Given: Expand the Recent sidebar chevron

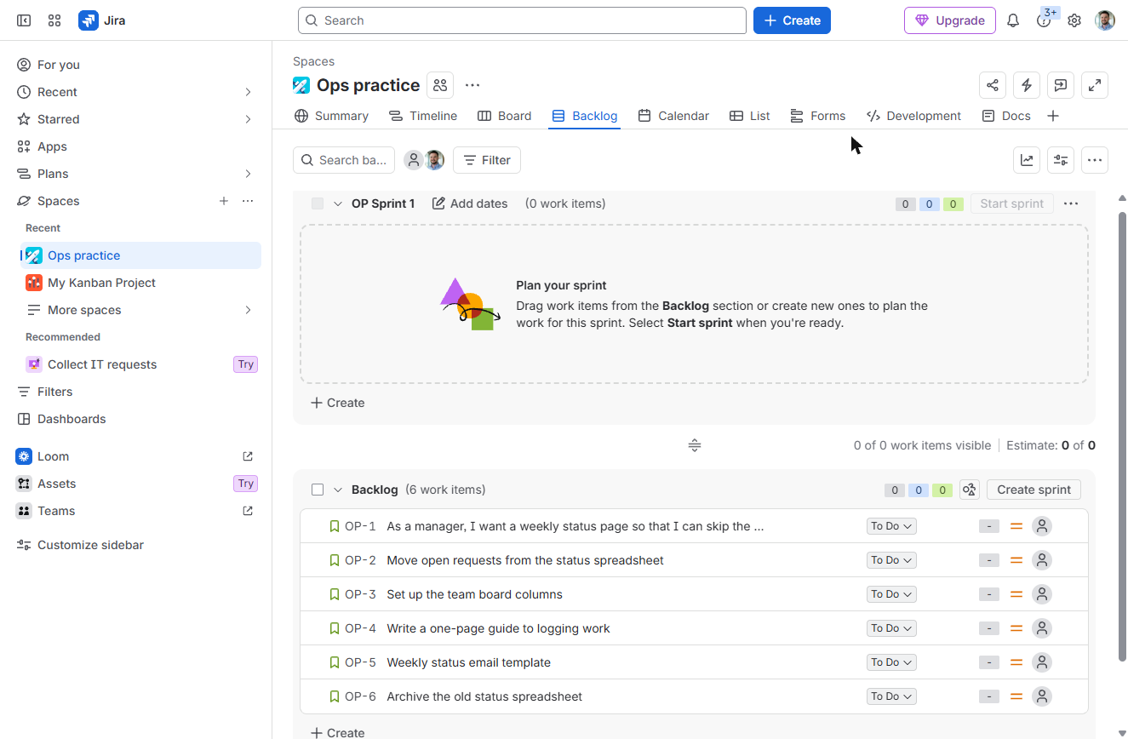Looking at the screenshot, I should pos(248,92).
